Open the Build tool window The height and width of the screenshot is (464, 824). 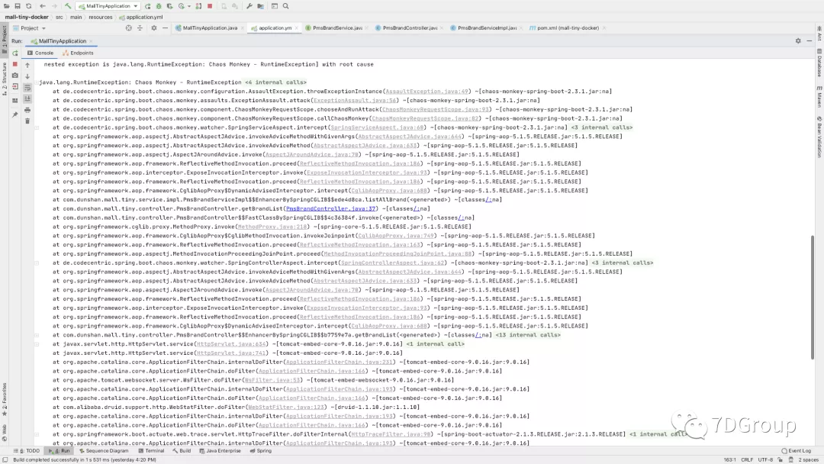pos(182,451)
